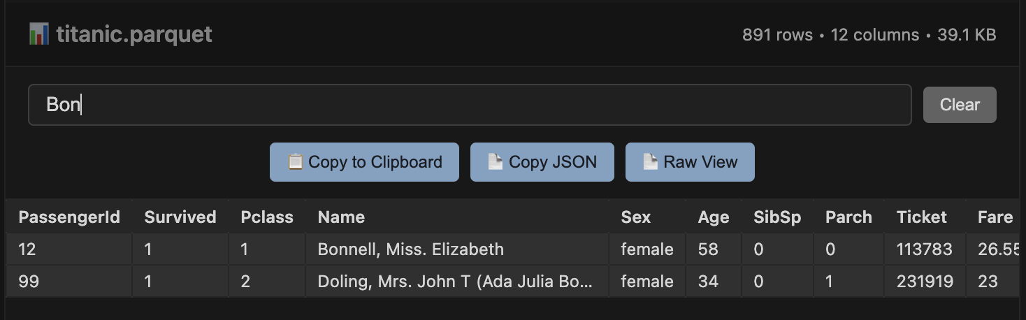
Task: Sort by the PassengerId column header
Action: [69, 217]
